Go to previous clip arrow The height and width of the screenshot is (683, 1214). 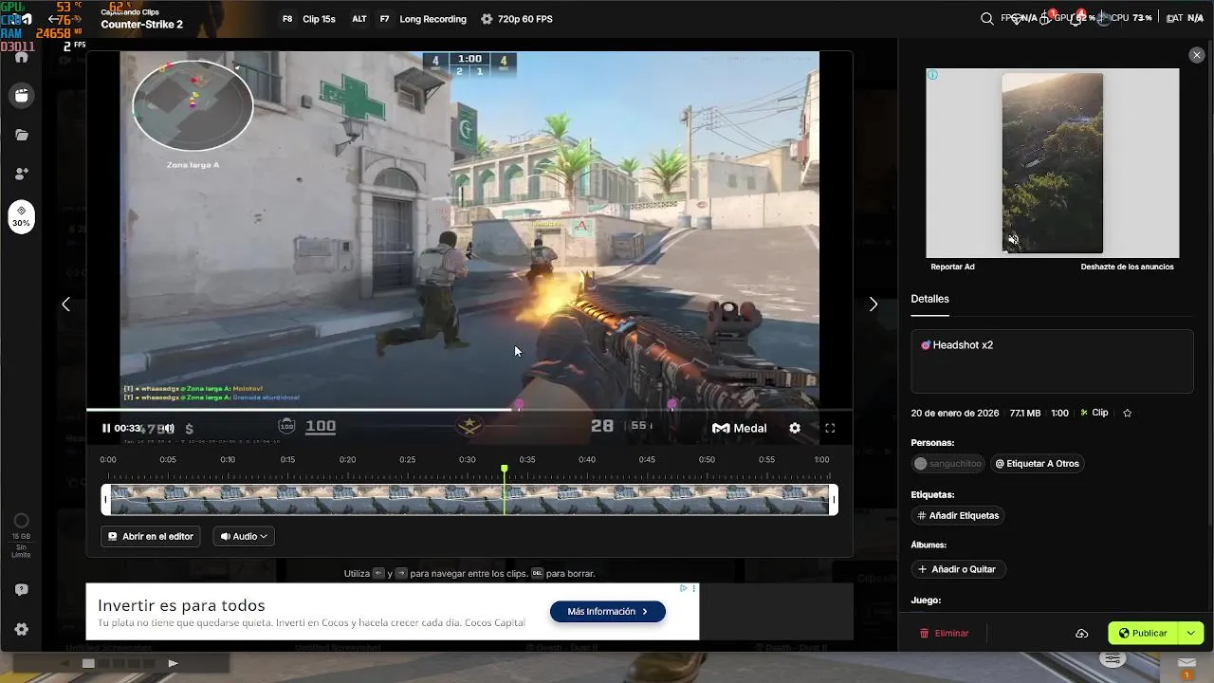click(x=65, y=305)
